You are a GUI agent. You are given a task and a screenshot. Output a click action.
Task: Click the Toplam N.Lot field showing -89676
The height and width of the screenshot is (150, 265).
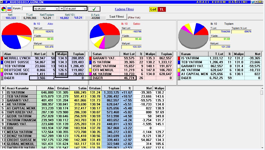coord(241,32)
